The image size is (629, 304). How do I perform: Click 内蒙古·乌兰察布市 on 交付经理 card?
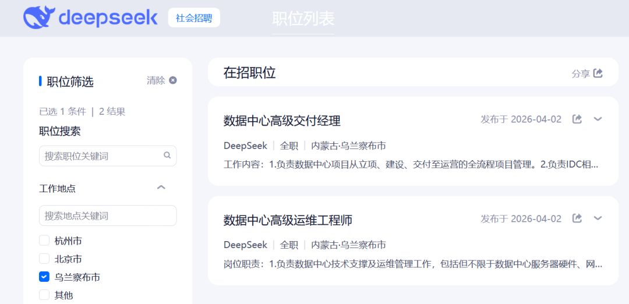click(x=349, y=146)
